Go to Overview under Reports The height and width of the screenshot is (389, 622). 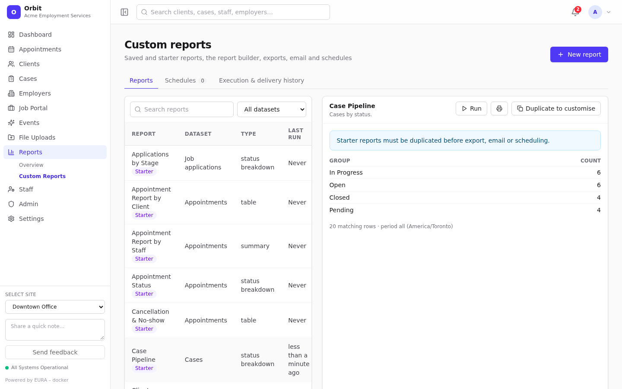[31, 165]
